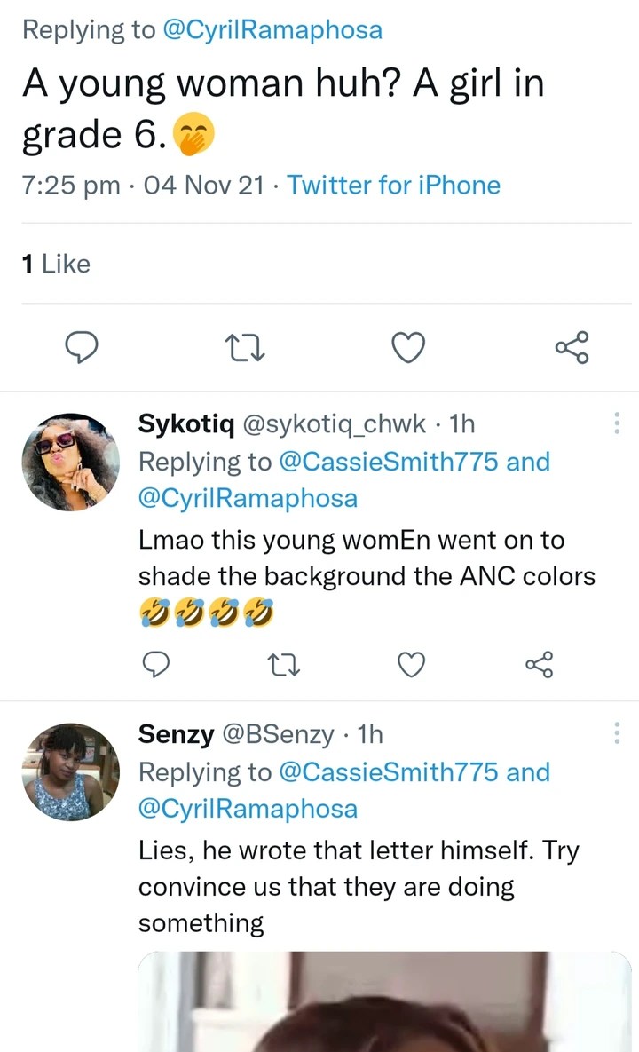Open the Sykotiq display name
639x1052 pixels.
[x=185, y=424]
